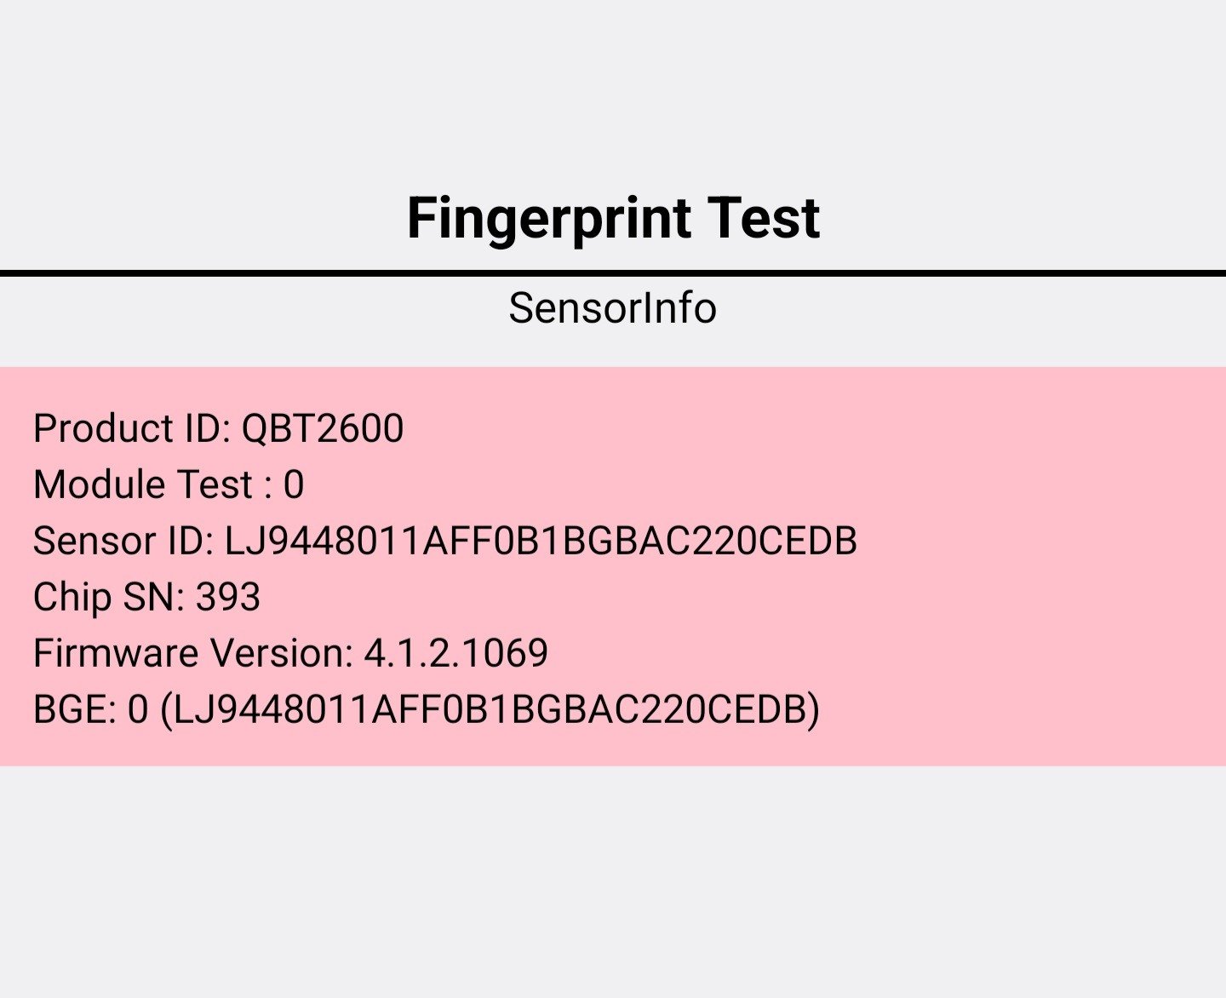Select the BGE sensor ID in parentheses
This screenshot has height=998, width=1226.
(490, 709)
